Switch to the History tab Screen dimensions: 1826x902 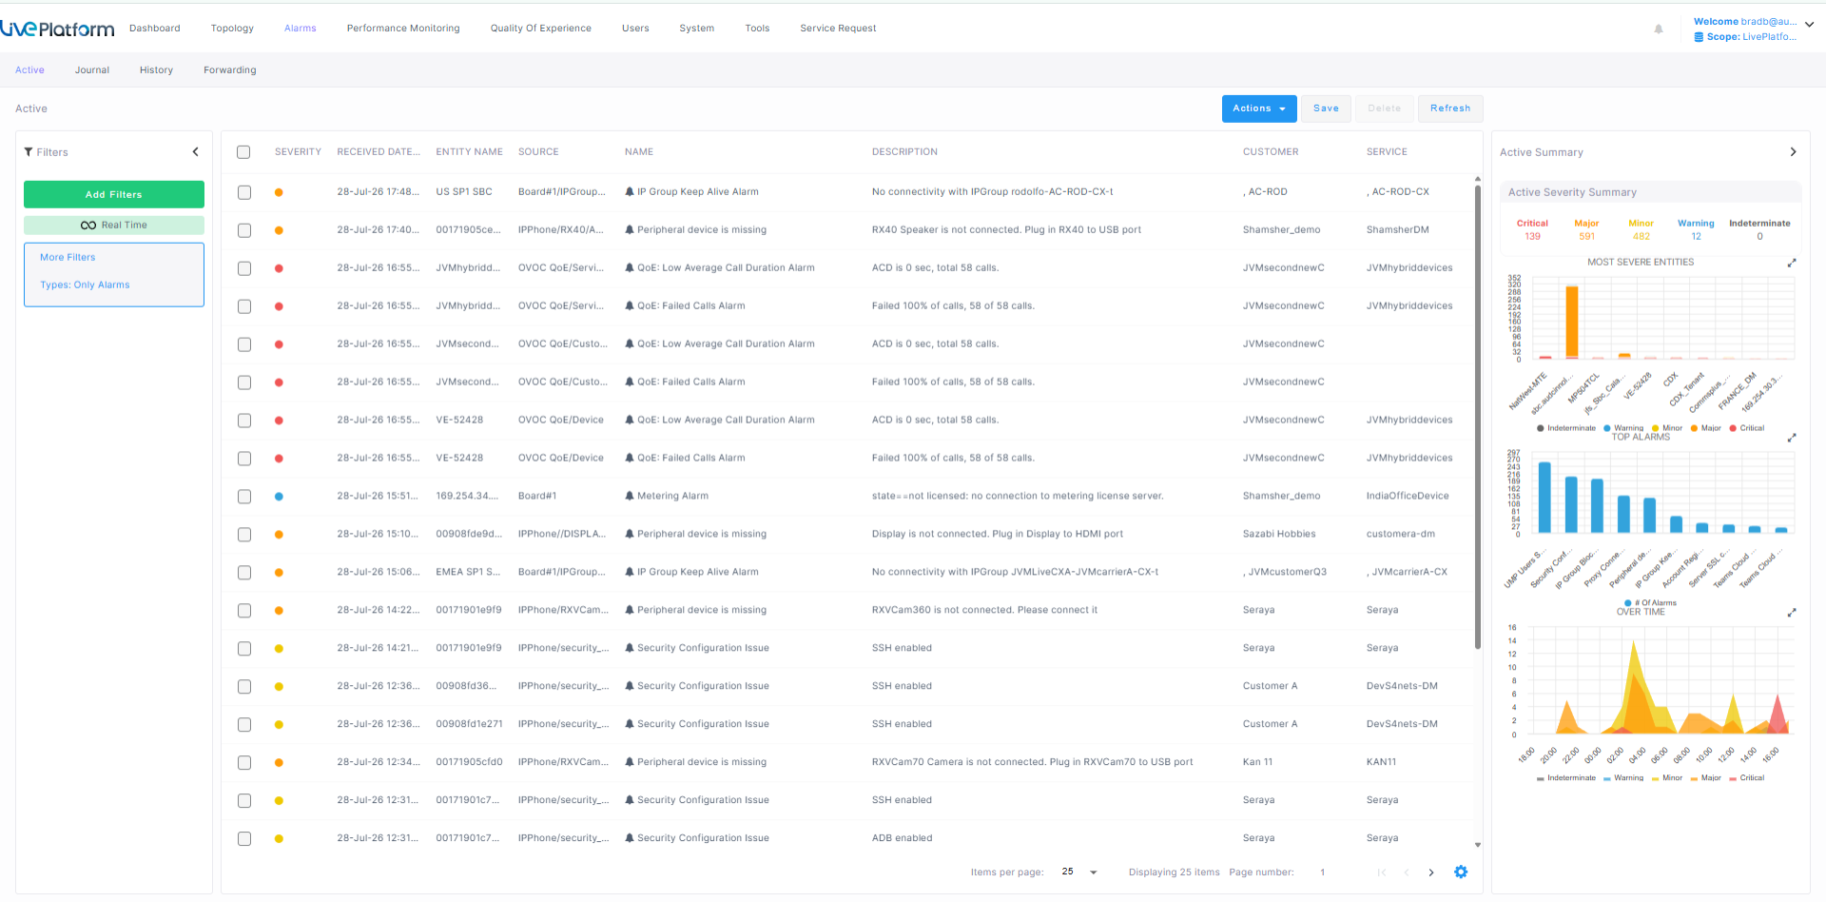point(156,70)
